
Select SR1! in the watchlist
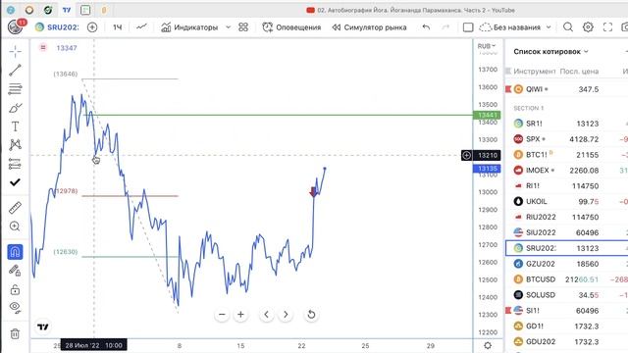pos(567,124)
